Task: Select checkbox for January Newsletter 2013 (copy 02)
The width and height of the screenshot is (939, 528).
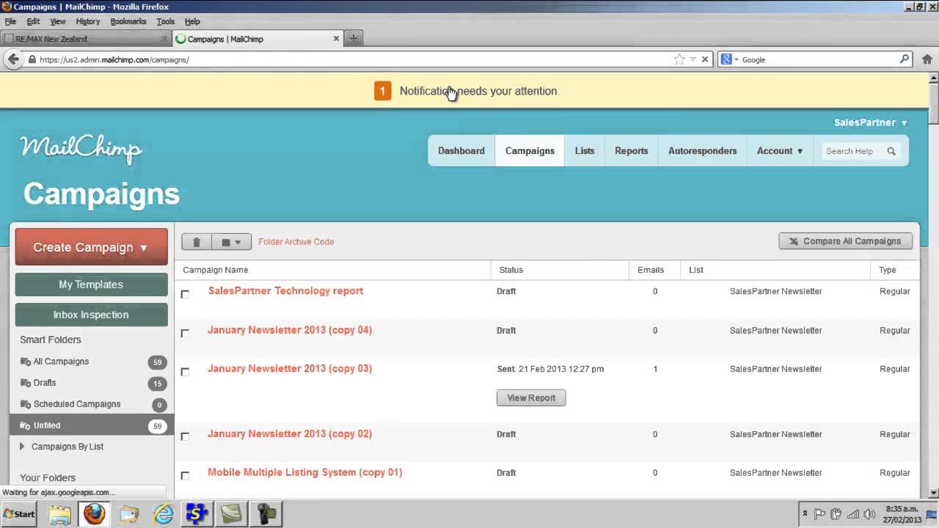Action: click(x=185, y=436)
